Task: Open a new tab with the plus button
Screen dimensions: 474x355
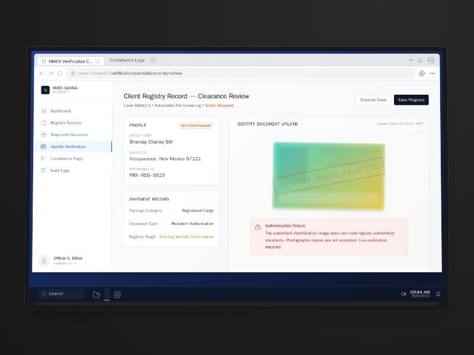Action: pyautogui.click(x=152, y=60)
